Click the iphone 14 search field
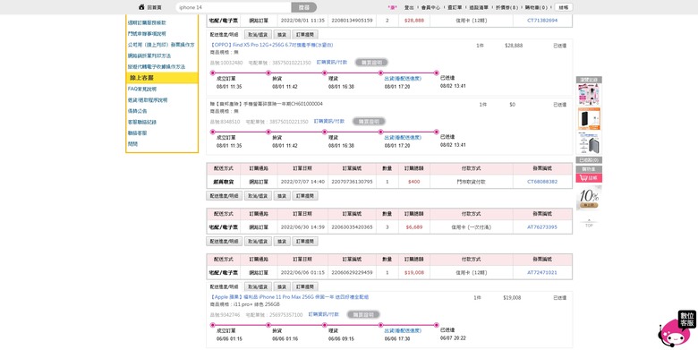 click(x=234, y=7)
